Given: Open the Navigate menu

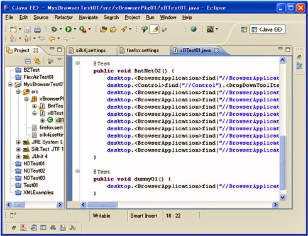Looking at the screenshot, I should pyautogui.click(x=89, y=18).
